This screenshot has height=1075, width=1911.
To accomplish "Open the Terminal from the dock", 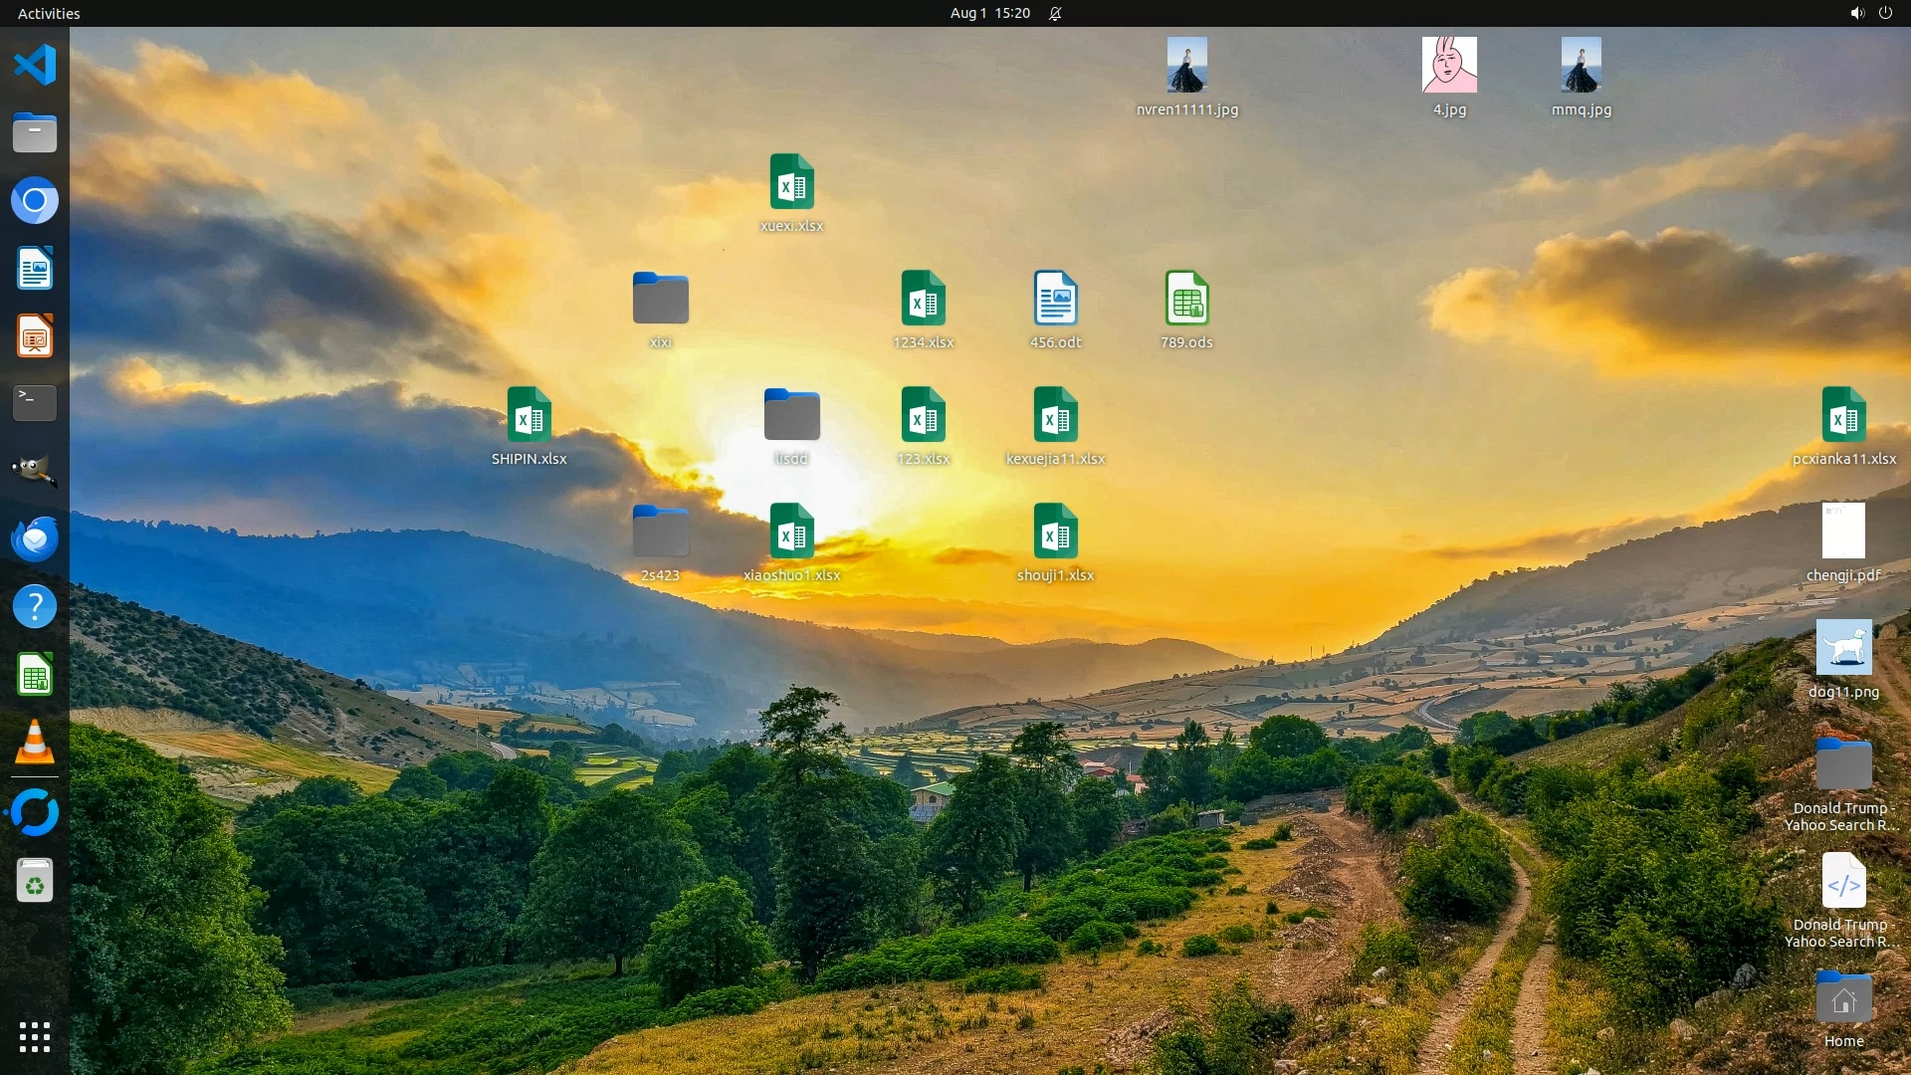I will pos(35,403).
